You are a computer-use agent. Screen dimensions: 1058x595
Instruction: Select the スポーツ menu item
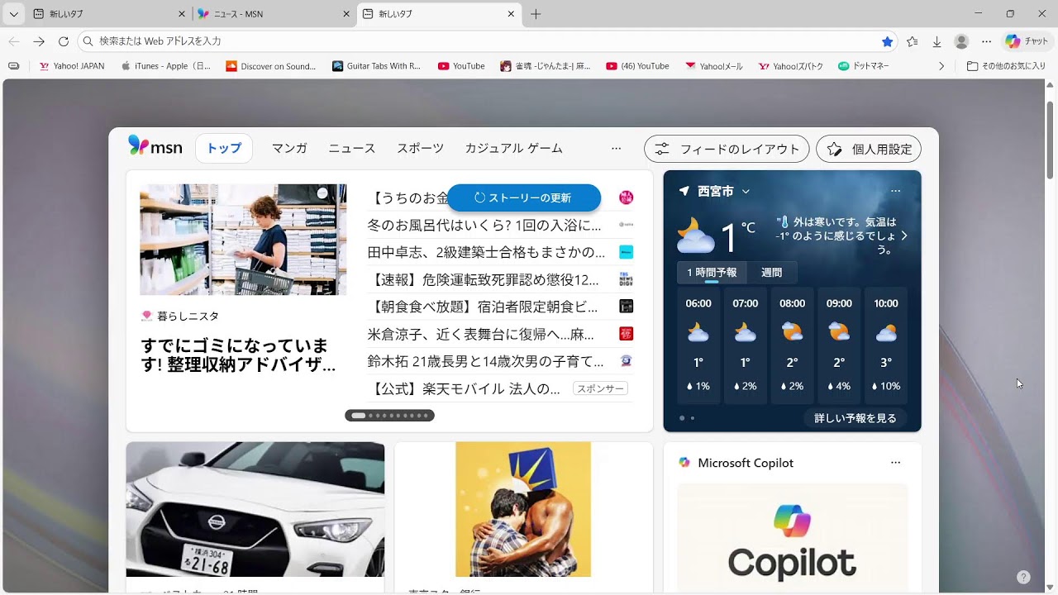coord(420,149)
